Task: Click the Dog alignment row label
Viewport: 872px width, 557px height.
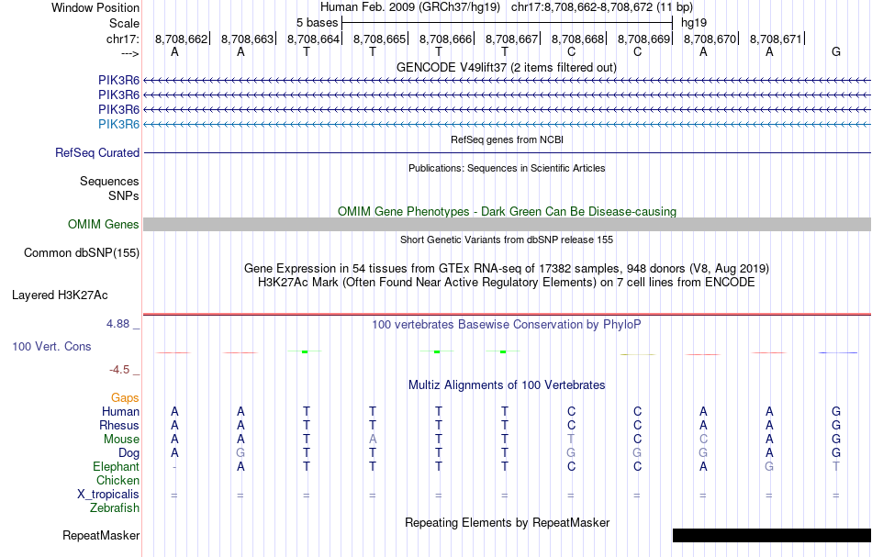Action: tap(129, 453)
